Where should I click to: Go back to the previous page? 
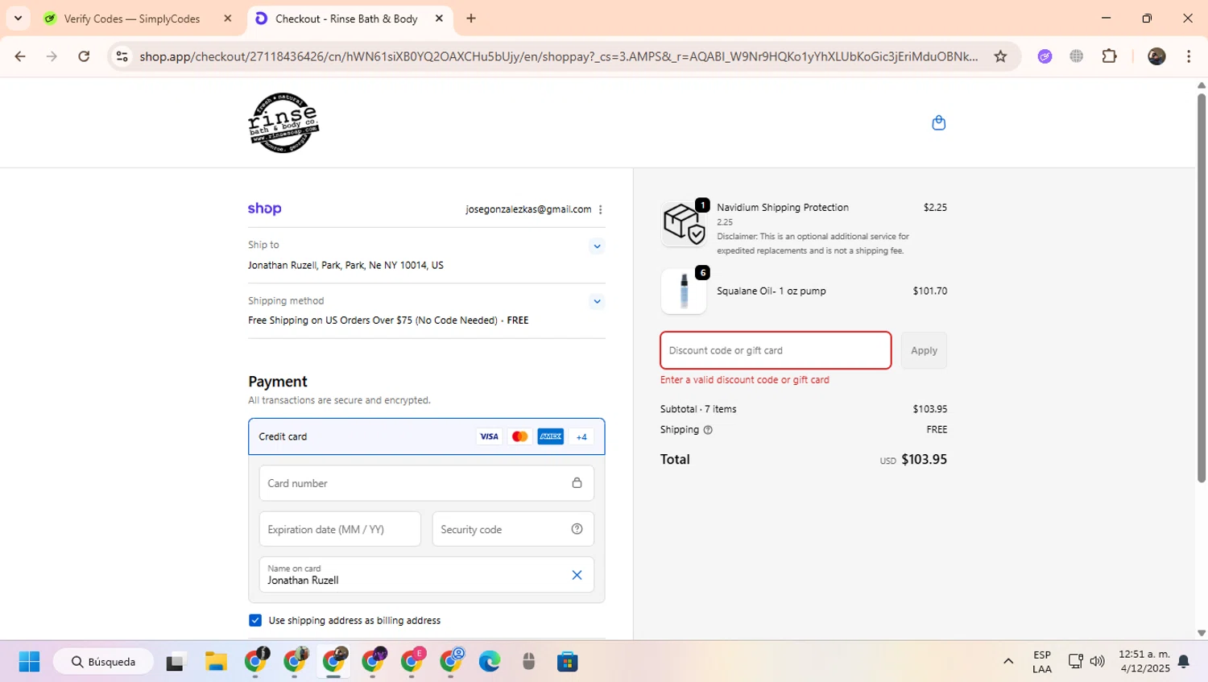coord(20,56)
